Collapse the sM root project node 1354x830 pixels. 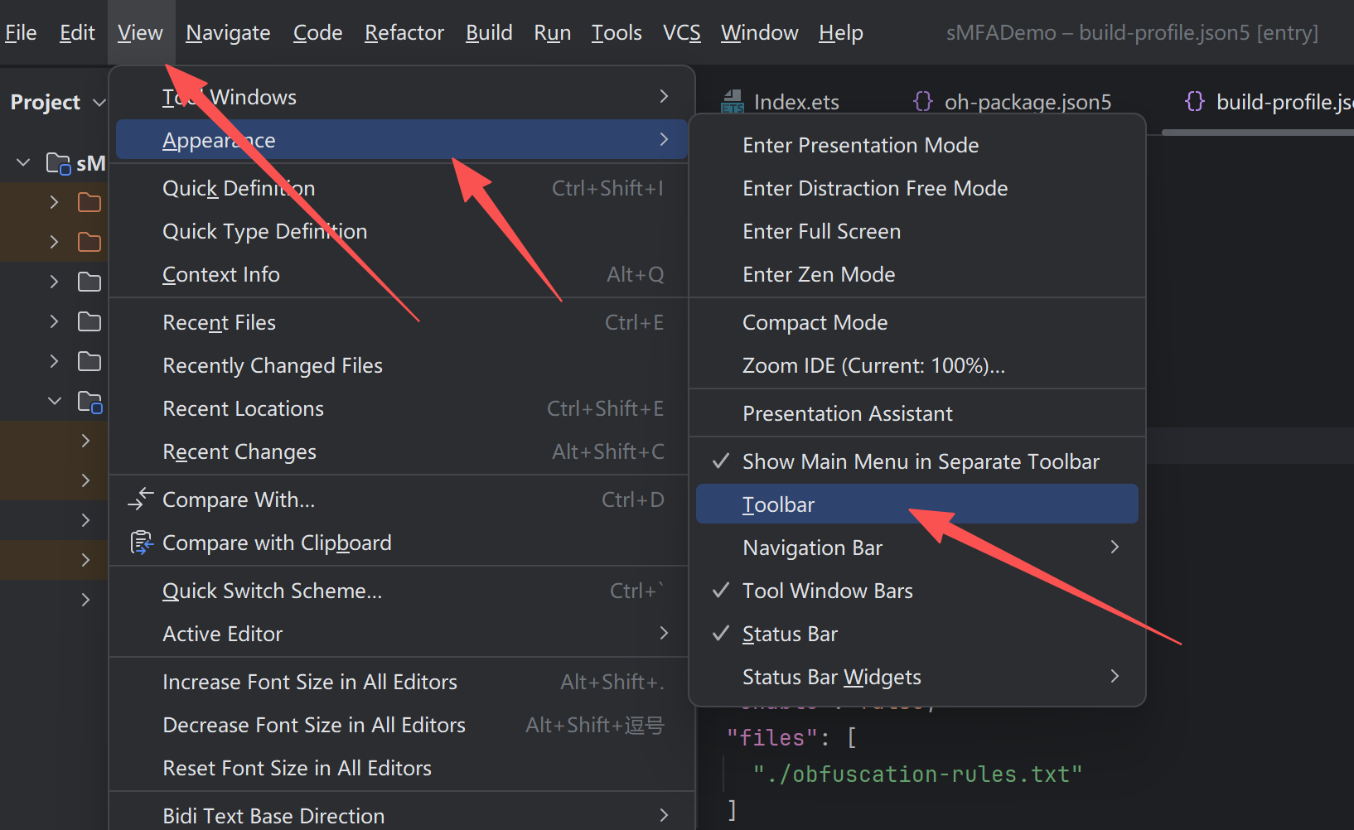point(23,163)
